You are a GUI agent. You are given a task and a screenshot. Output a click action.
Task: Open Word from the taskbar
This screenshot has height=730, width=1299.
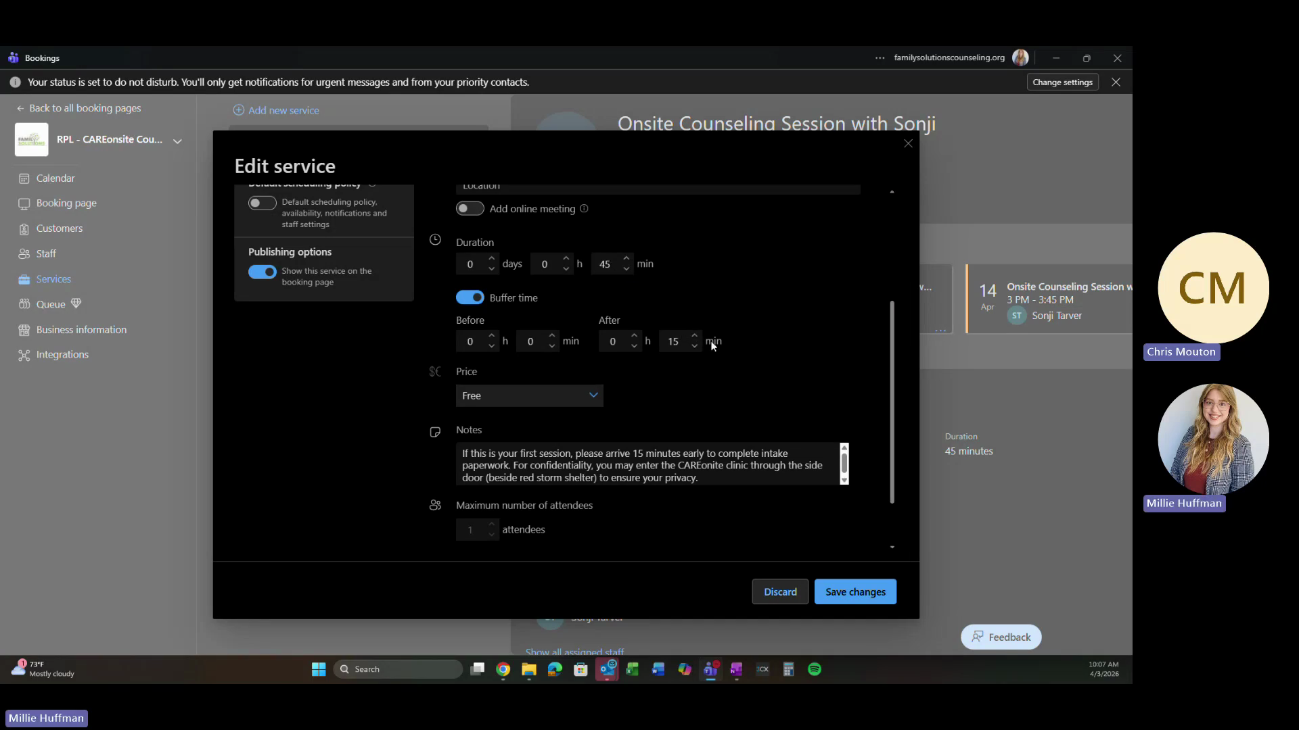pos(658,669)
